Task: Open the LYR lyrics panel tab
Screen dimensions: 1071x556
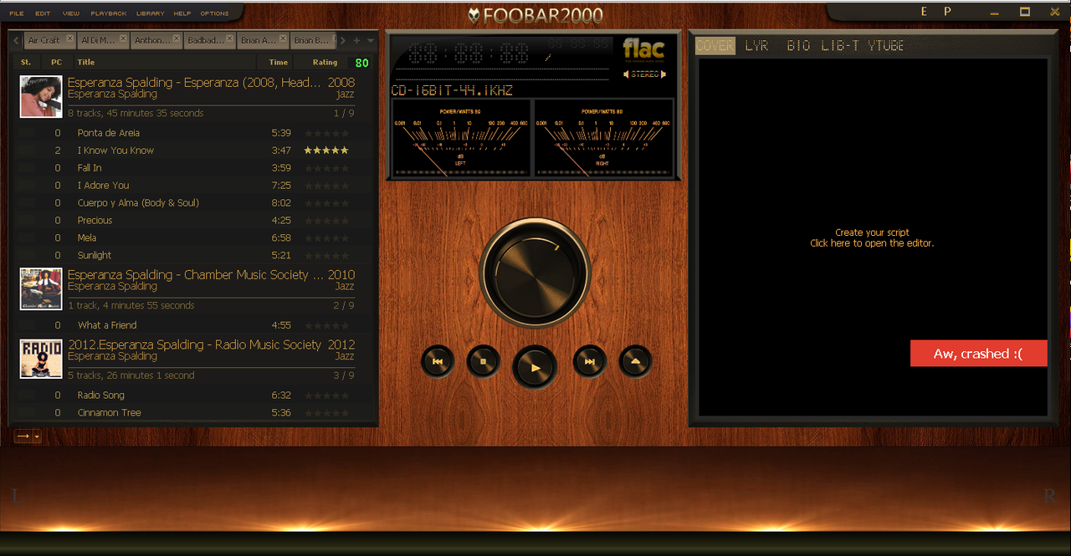Action: (756, 46)
